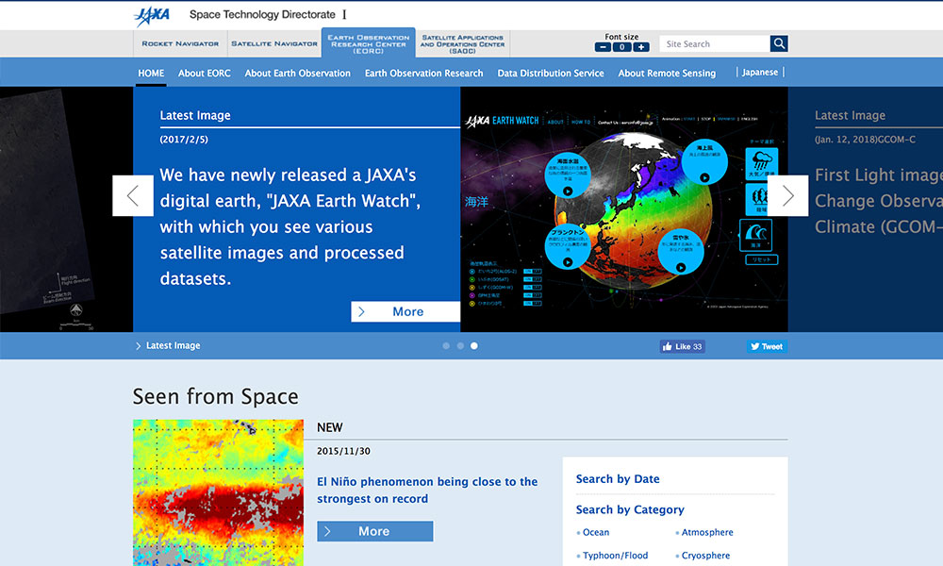The image size is (943, 566).
Task: Open About Remote Sensing menu item
Action: tap(667, 73)
